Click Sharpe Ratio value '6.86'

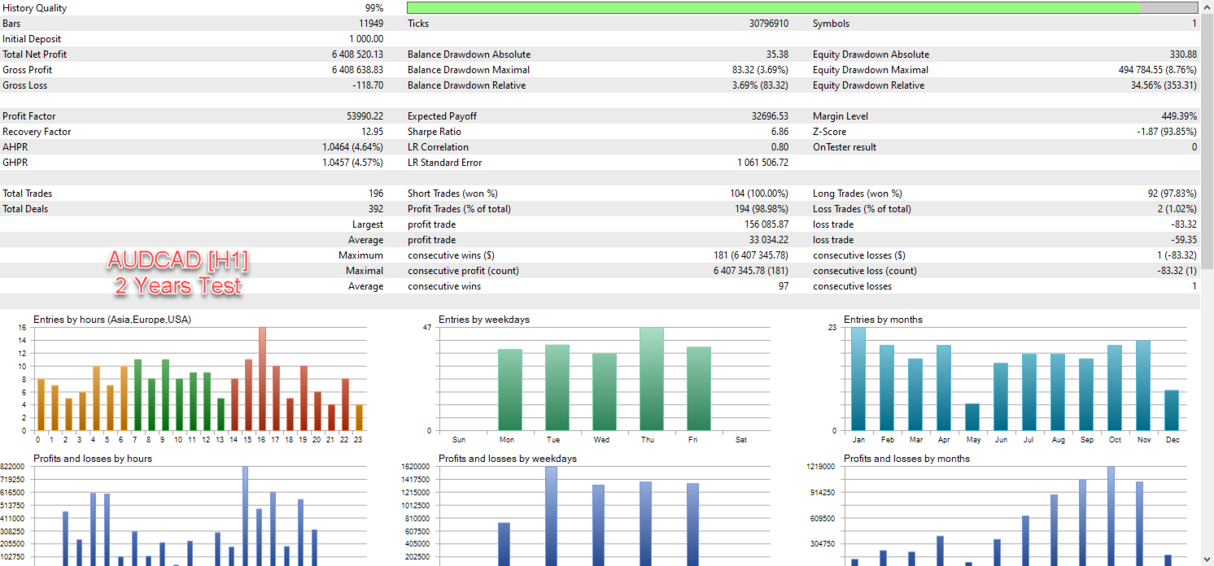point(779,132)
